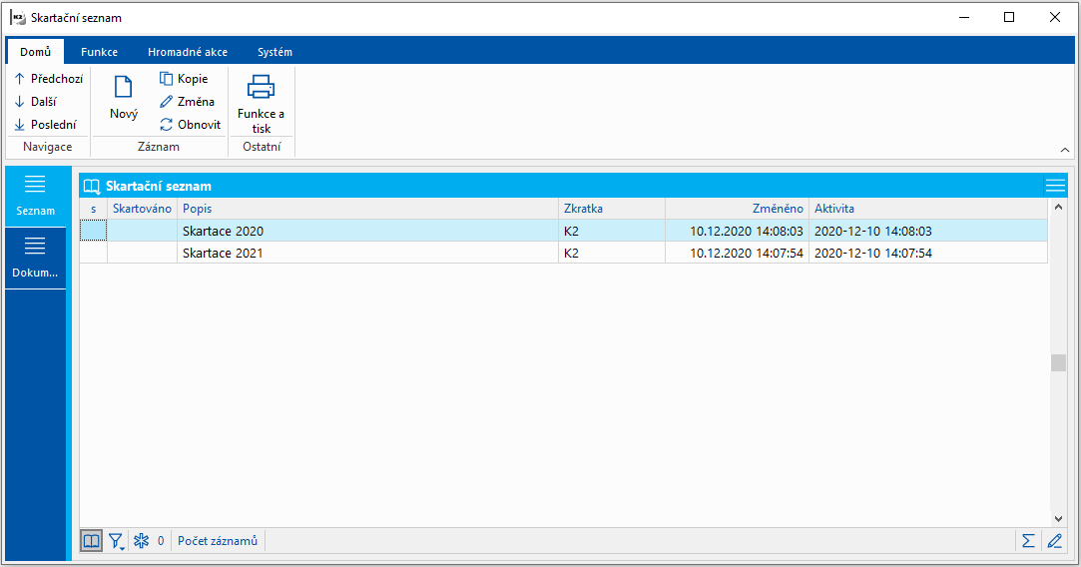Switch to the Domů ribbon tab
1081x567 pixels.
35,52
